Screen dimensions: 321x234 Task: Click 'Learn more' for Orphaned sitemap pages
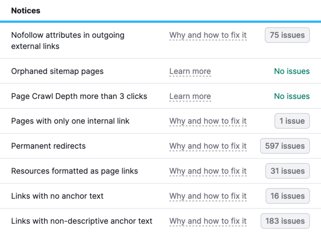coord(190,71)
